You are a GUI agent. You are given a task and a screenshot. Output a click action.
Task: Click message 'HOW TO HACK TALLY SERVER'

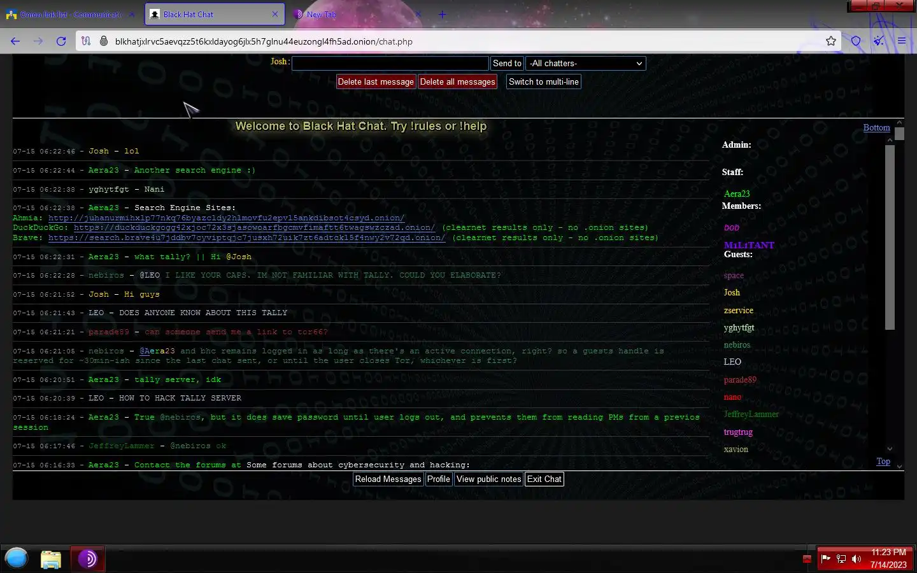(180, 398)
